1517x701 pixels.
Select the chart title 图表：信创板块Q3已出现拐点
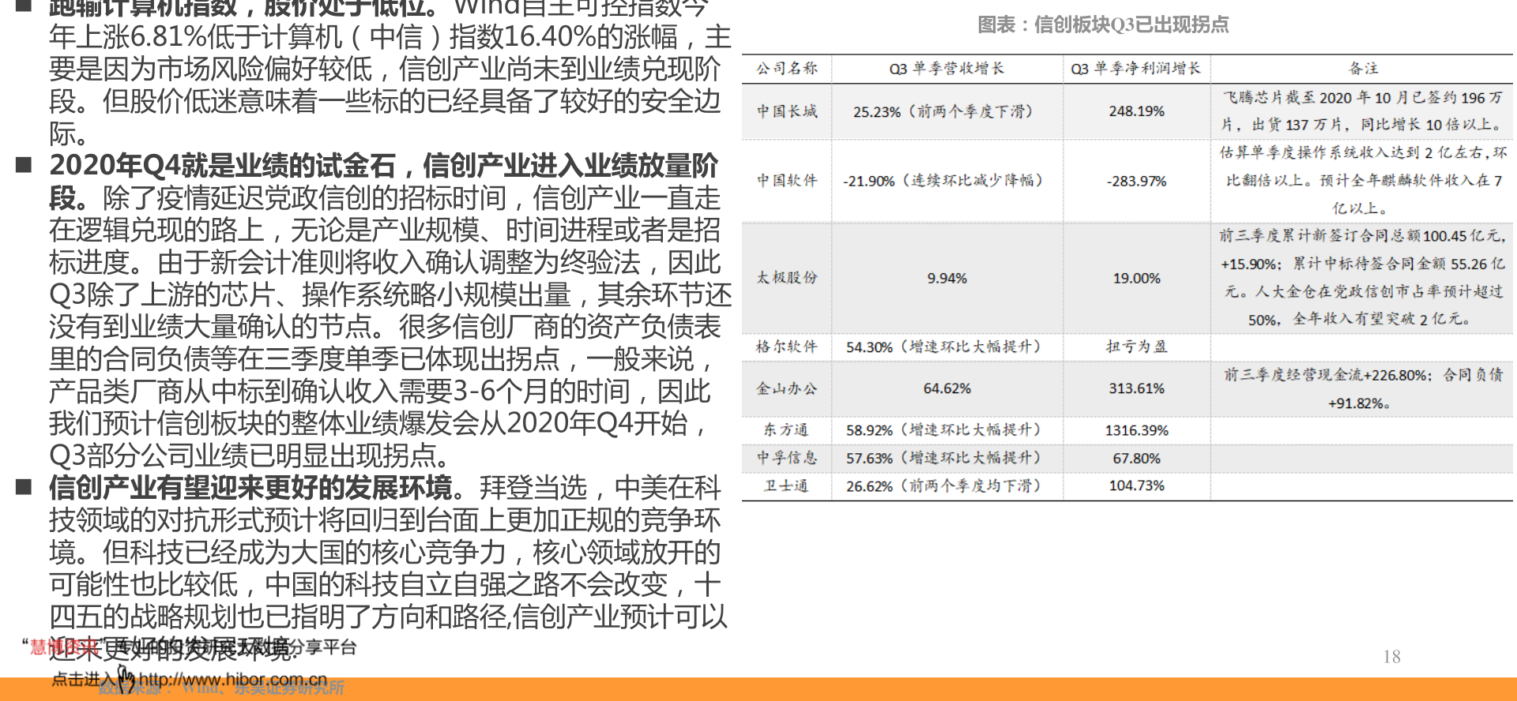1103,24
